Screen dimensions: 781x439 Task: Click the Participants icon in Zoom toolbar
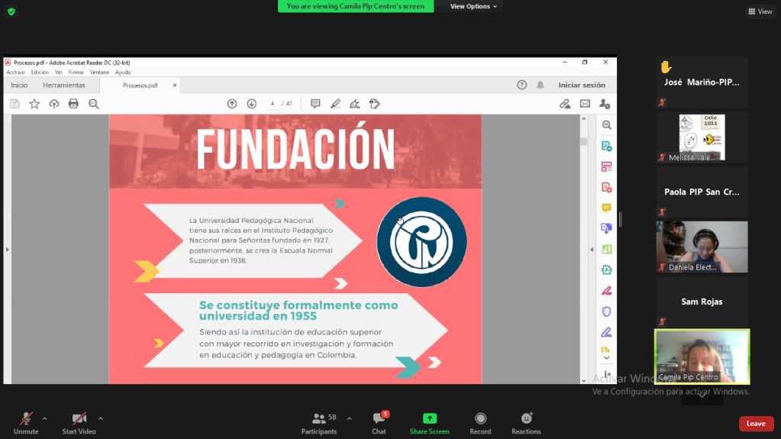click(319, 419)
